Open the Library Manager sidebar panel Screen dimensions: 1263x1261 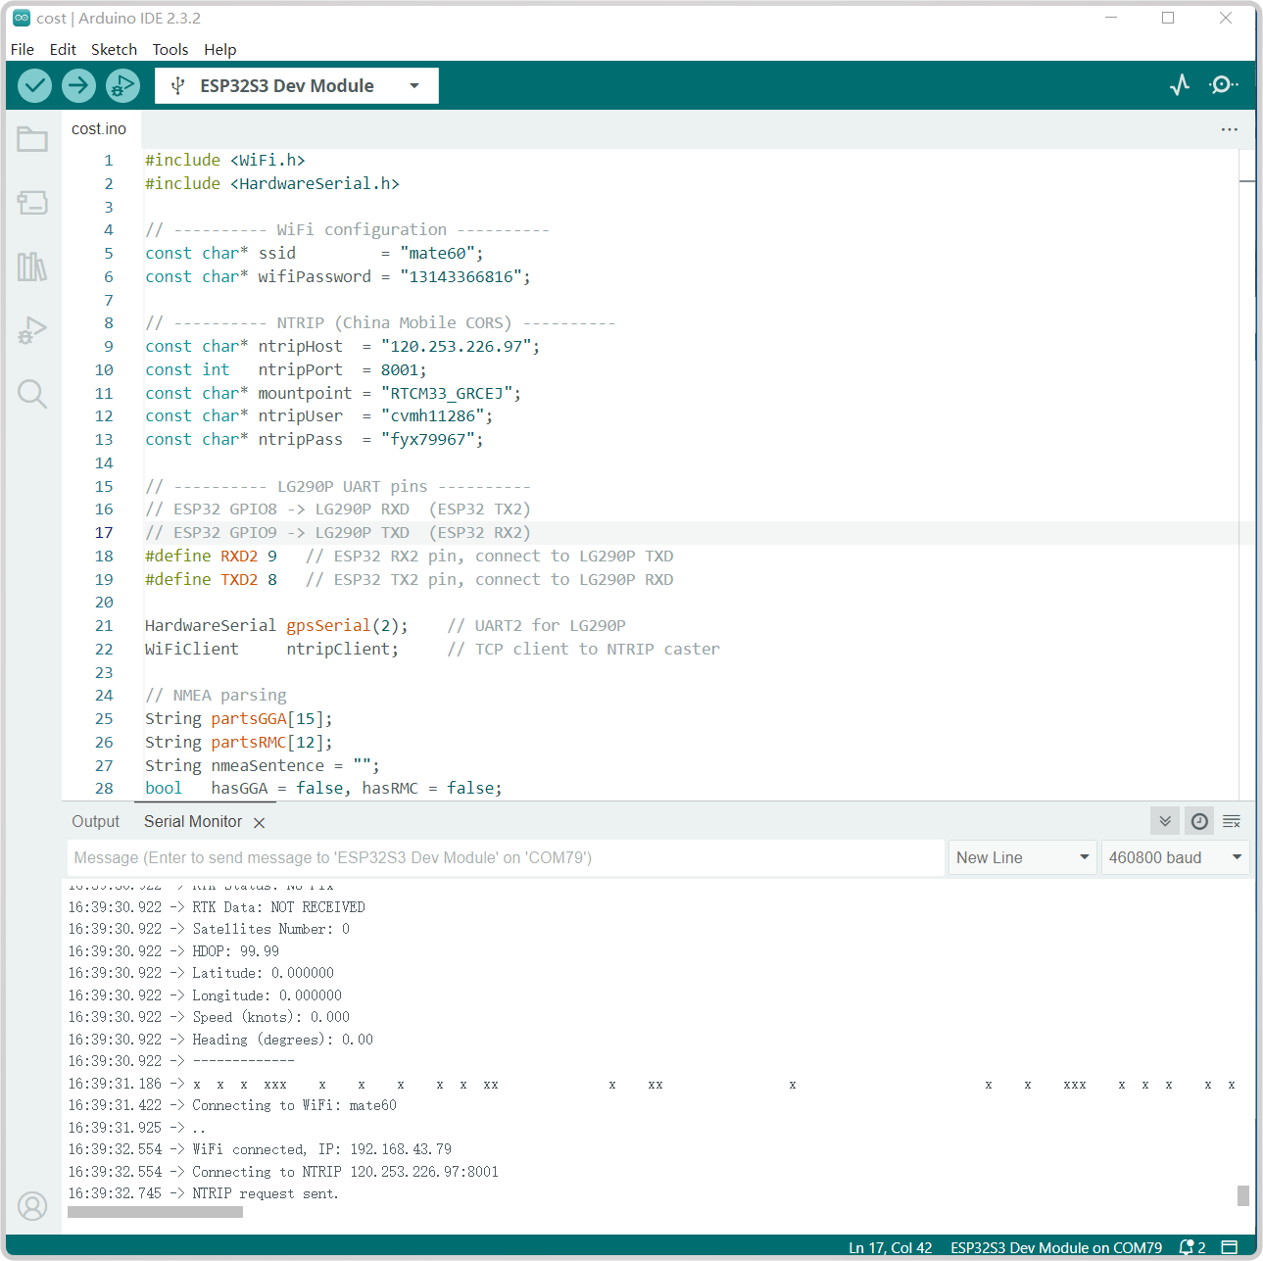pos(32,267)
